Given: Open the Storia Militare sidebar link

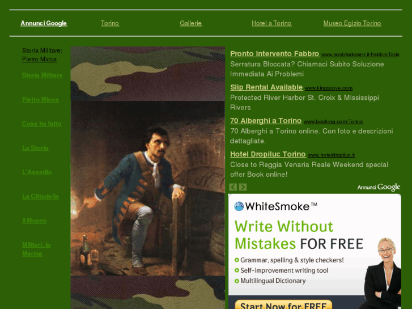Looking at the screenshot, I should point(43,75).
